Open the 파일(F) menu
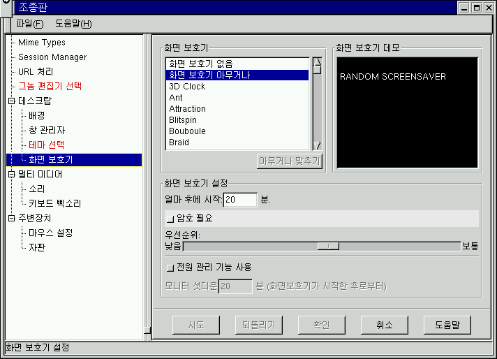The width and height of the screenshot is (497, 359). 30,24
